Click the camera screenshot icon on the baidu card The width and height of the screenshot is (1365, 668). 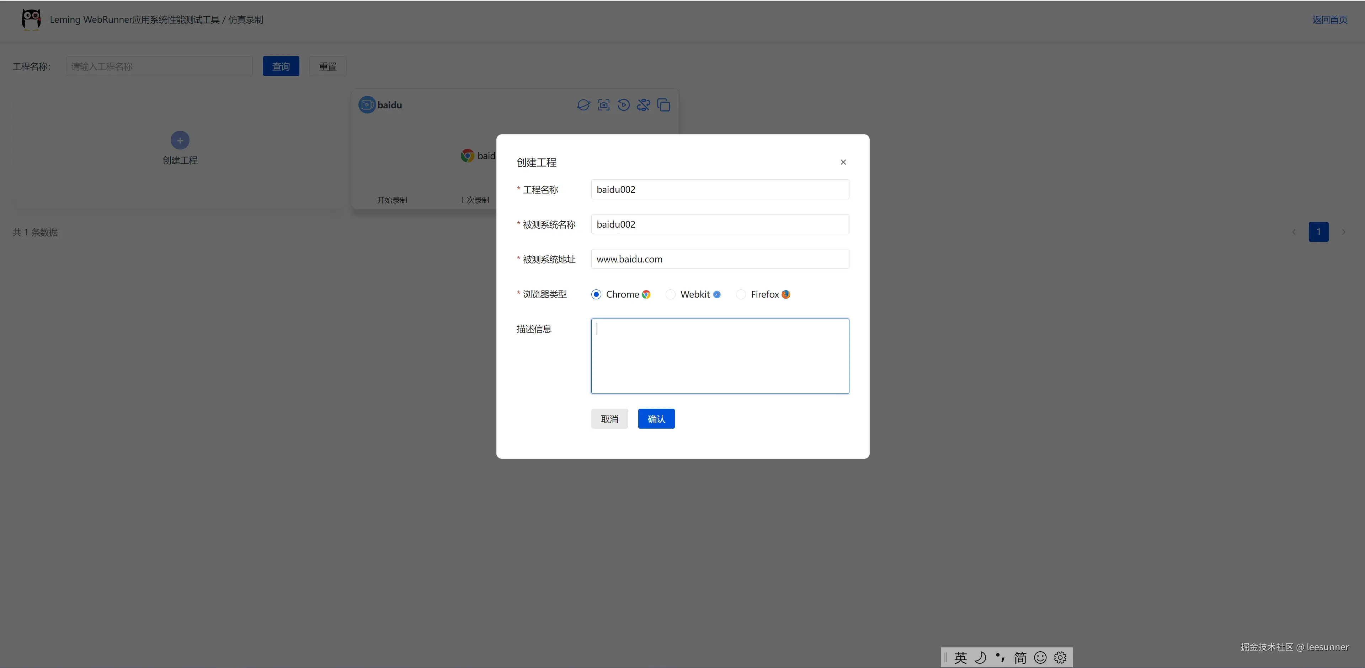click(603, 105)
